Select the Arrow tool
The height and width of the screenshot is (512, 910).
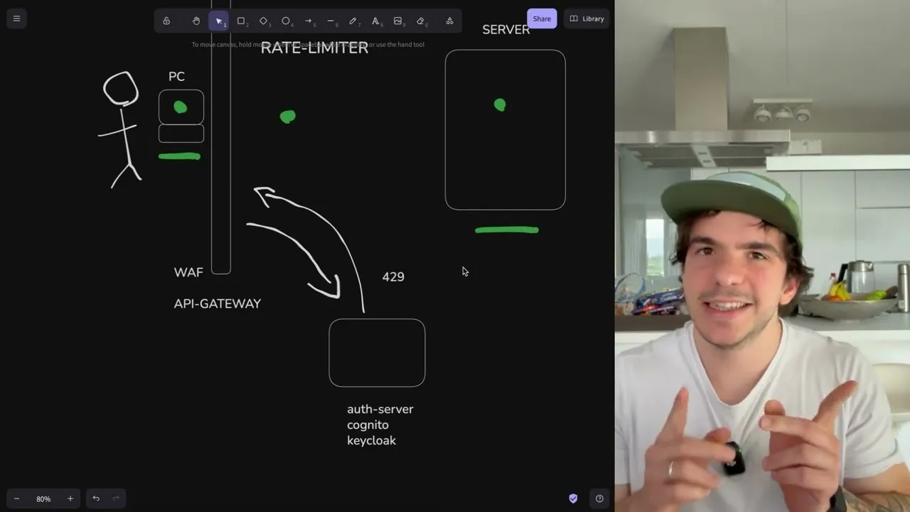309,21
